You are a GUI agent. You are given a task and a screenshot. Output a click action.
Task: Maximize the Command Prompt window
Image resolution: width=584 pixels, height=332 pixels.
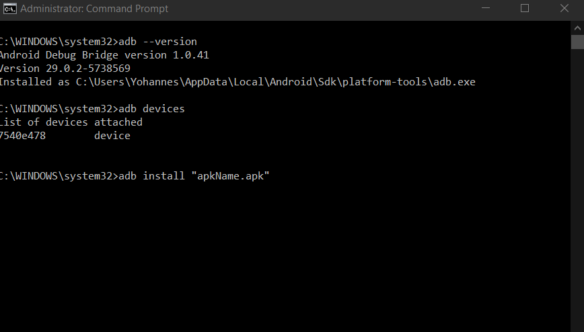click(x=525, y=9)
